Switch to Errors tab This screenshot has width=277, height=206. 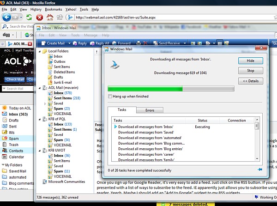click(150, 110)
